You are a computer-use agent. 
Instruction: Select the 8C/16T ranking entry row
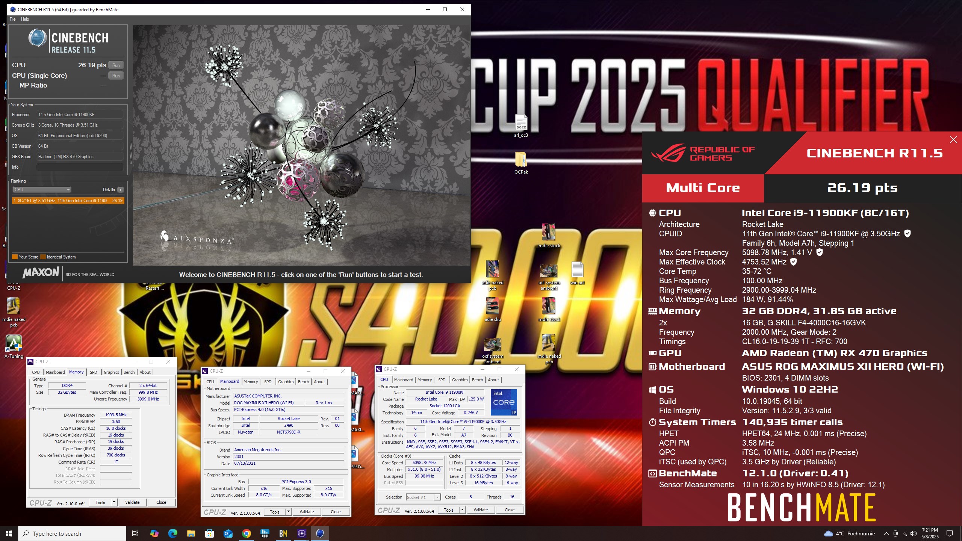[x=68, y=201]
